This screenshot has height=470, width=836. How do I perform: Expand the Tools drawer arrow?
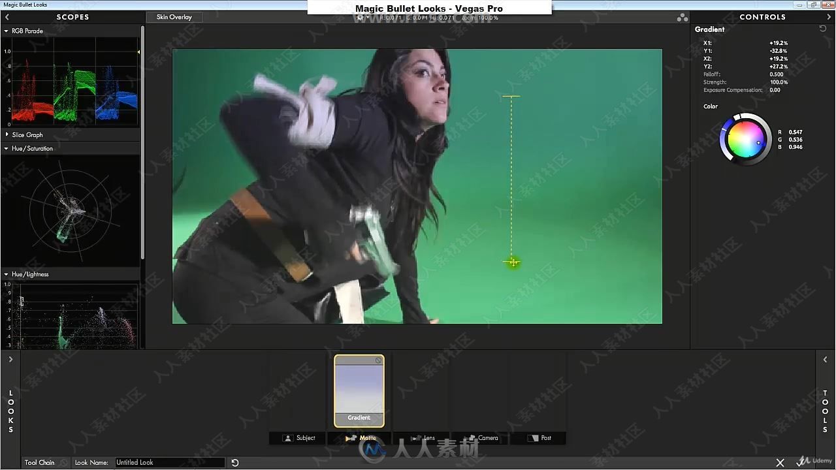pos(825,360)
